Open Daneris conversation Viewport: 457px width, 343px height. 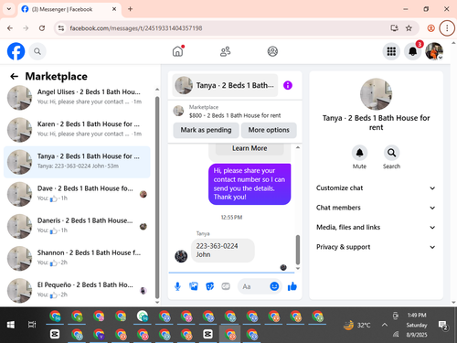pos(77,226)
